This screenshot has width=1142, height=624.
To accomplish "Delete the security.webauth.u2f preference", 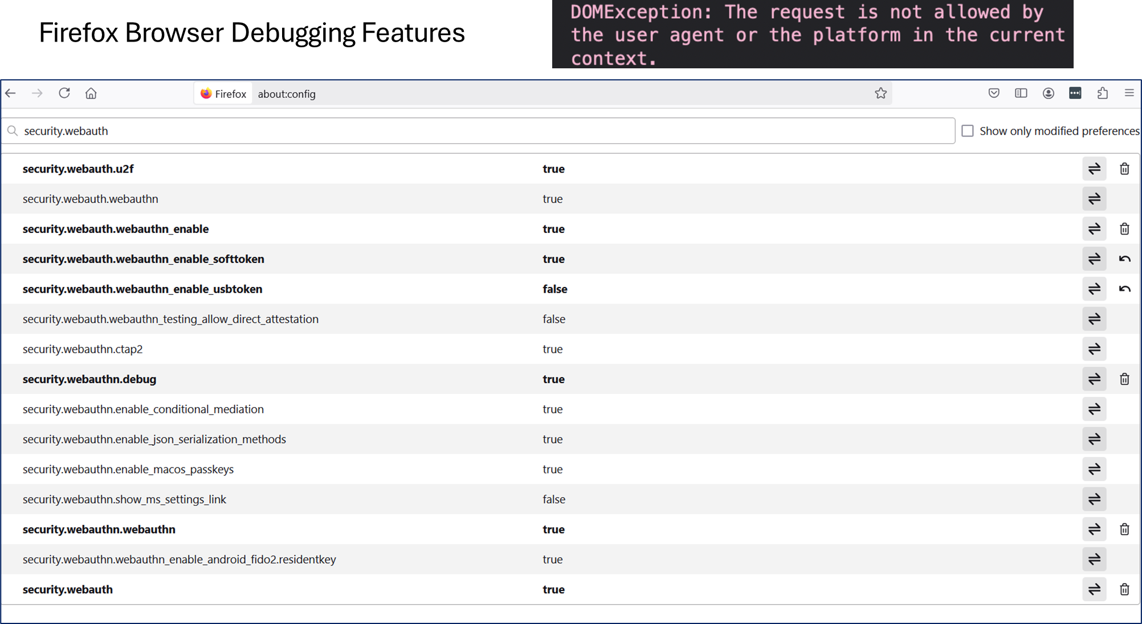I will click(x=1124, y=169).
